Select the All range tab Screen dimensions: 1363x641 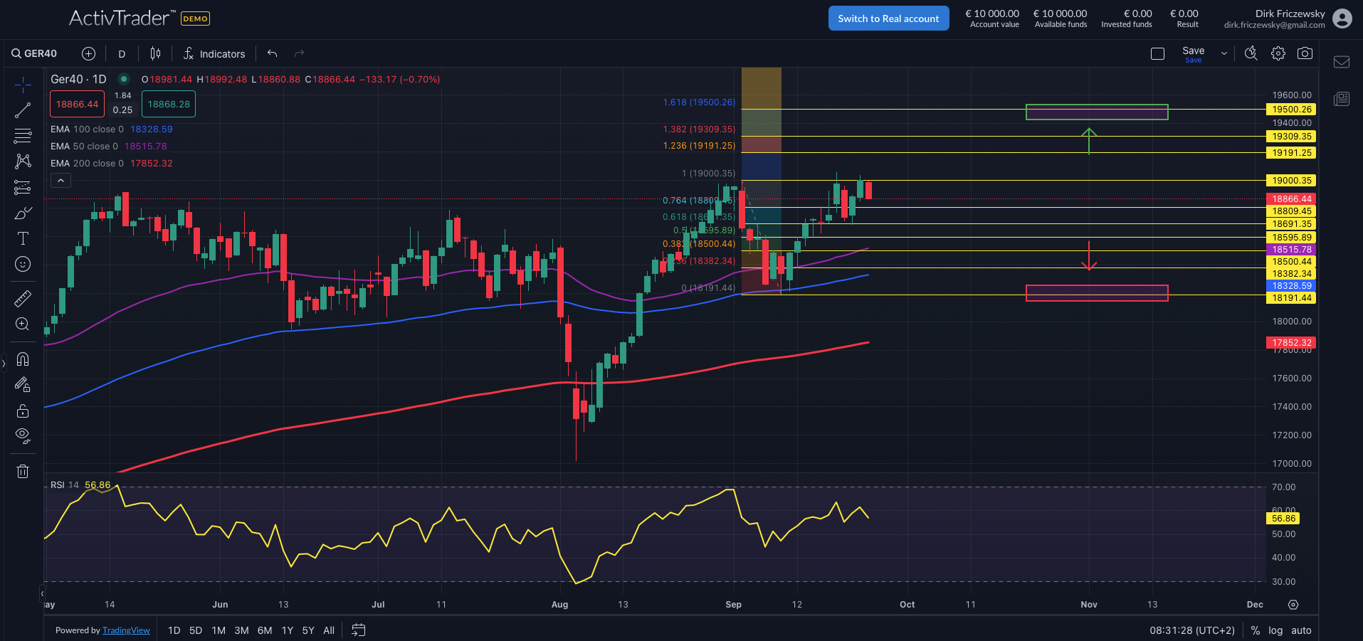(328, 630)
